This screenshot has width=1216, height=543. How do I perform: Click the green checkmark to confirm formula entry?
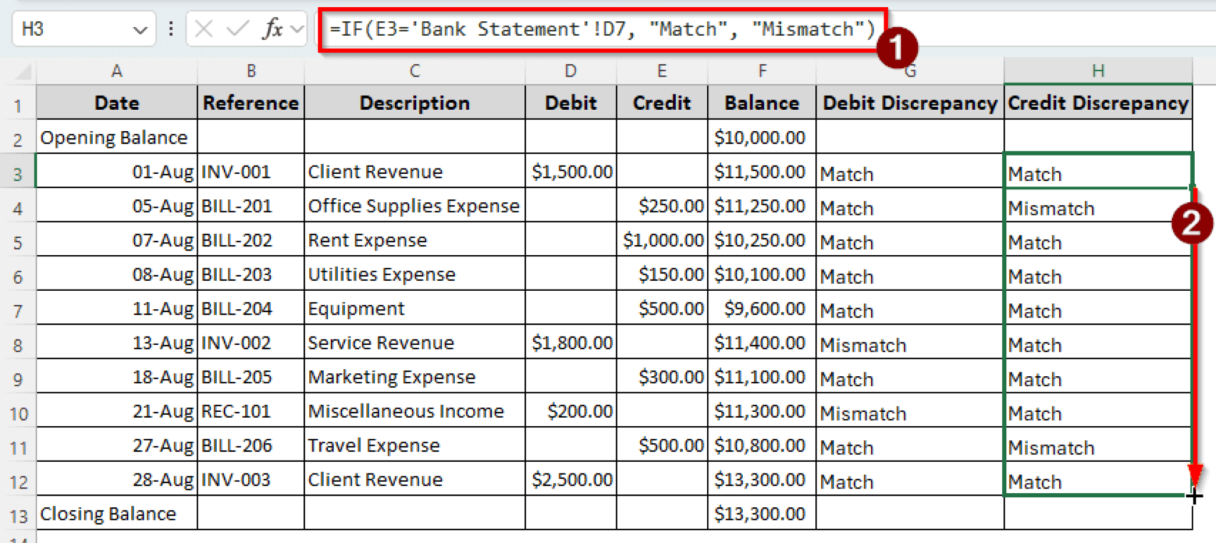click(236, 28)
